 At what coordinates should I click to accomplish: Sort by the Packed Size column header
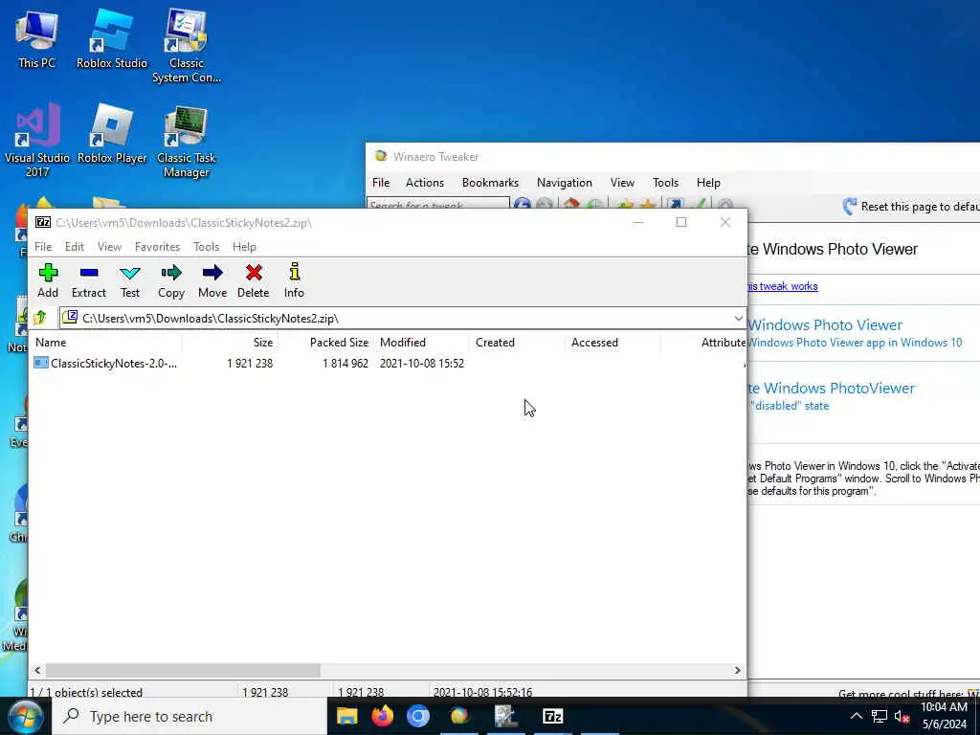pyautogui.click(x=325, y=343)
